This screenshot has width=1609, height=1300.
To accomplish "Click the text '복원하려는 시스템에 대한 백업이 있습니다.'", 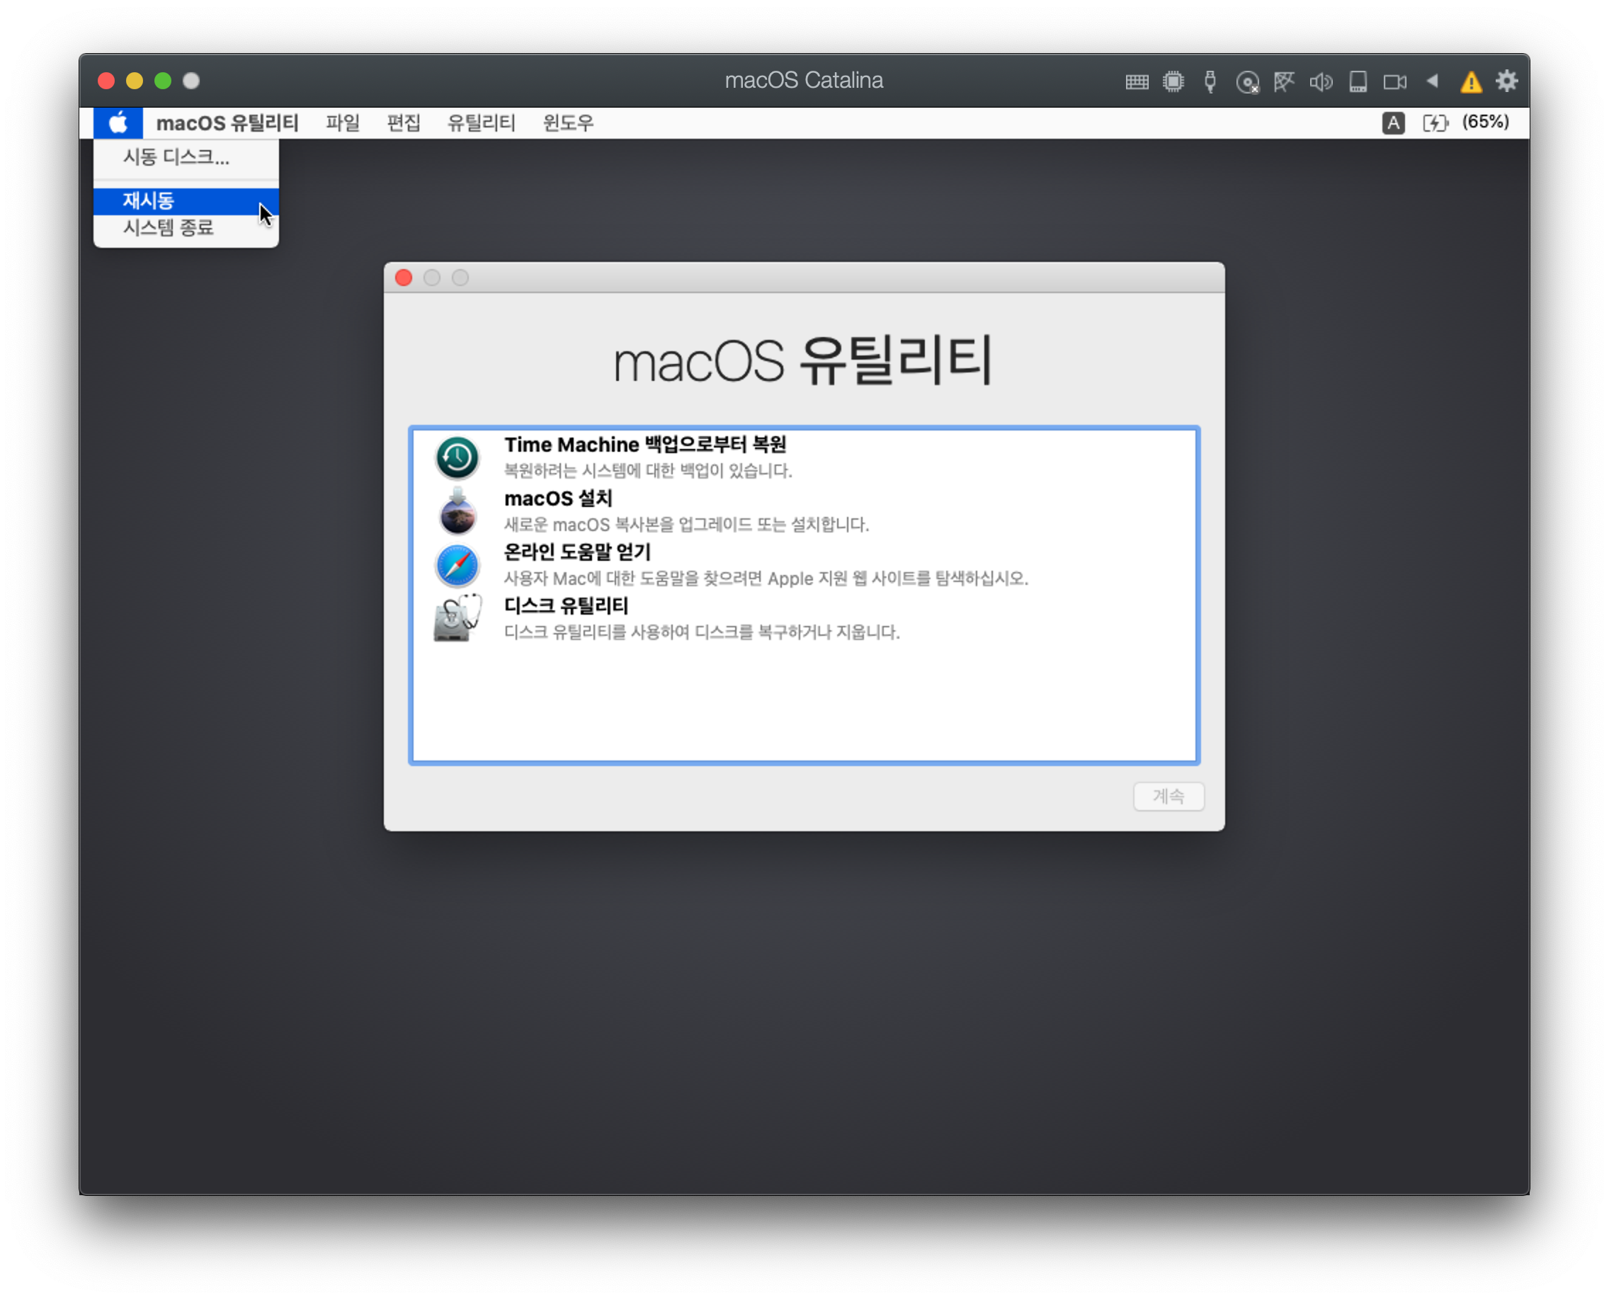I will [648, 470].
